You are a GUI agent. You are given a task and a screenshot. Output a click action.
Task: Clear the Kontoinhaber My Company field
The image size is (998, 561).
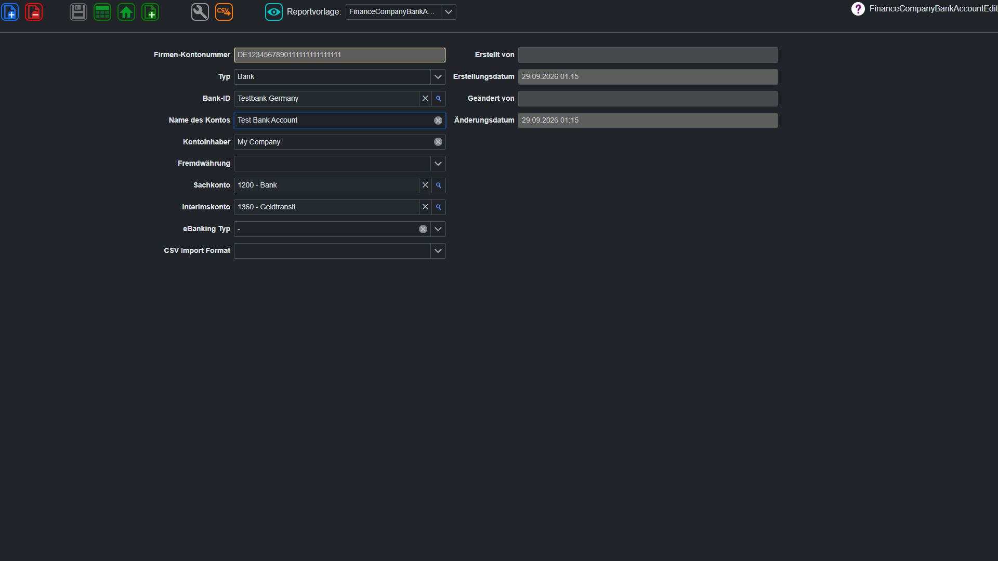[x=438, y=142]
